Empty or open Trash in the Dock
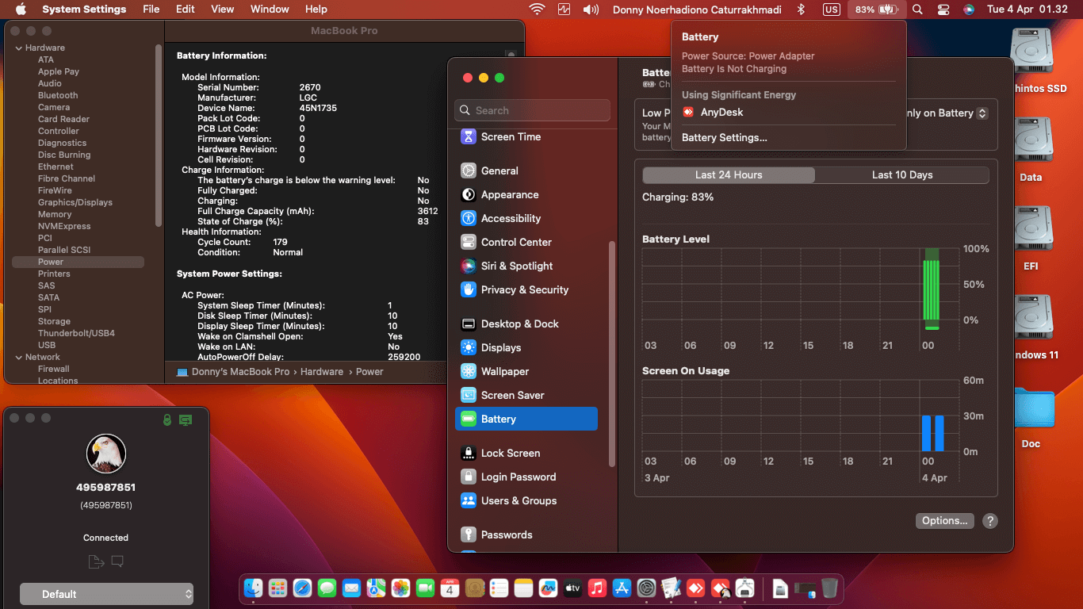This screenshot has width=1083, height=609. tap(829, 588)
